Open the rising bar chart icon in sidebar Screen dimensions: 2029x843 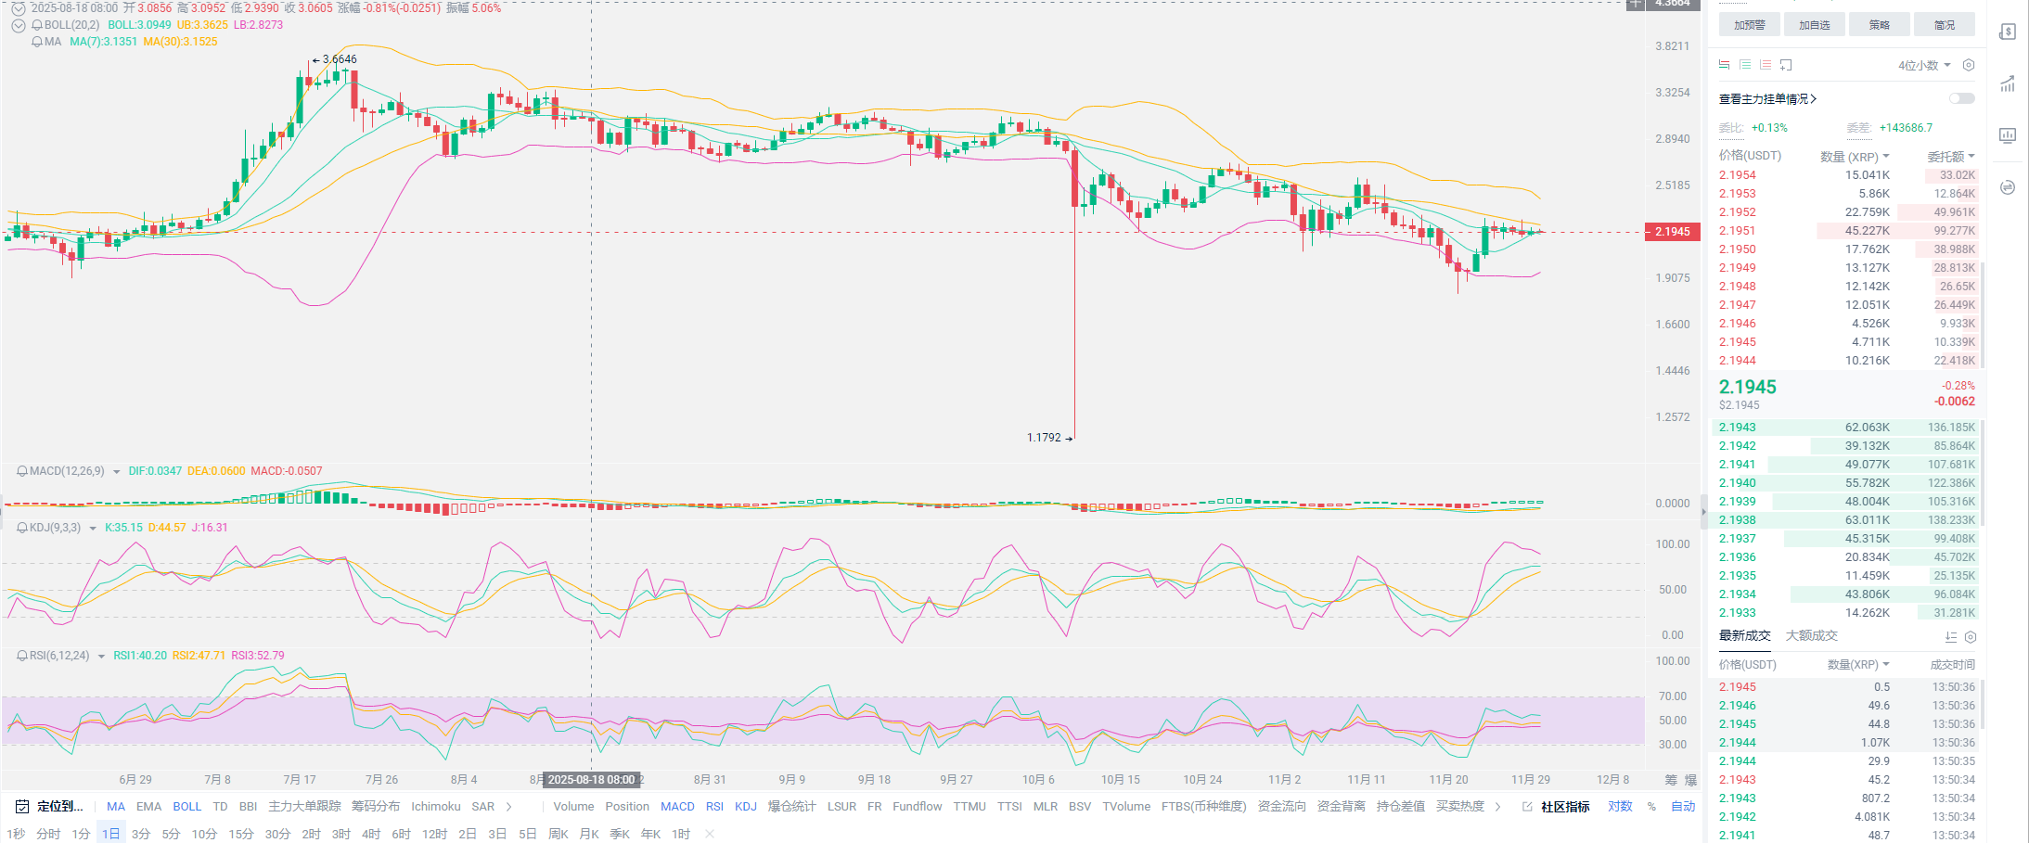2008,84
